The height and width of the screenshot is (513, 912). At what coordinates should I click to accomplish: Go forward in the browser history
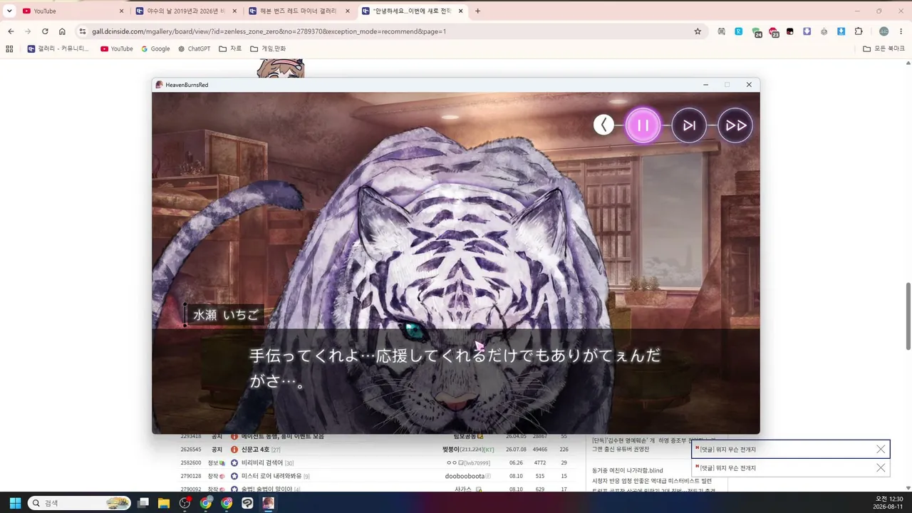[x=28, y=31]
